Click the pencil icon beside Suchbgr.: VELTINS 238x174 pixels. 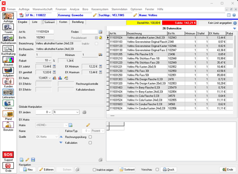tap(135, 15)
